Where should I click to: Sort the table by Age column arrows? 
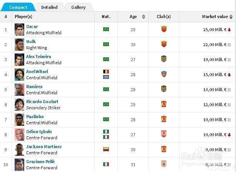(x=144, y=17)
